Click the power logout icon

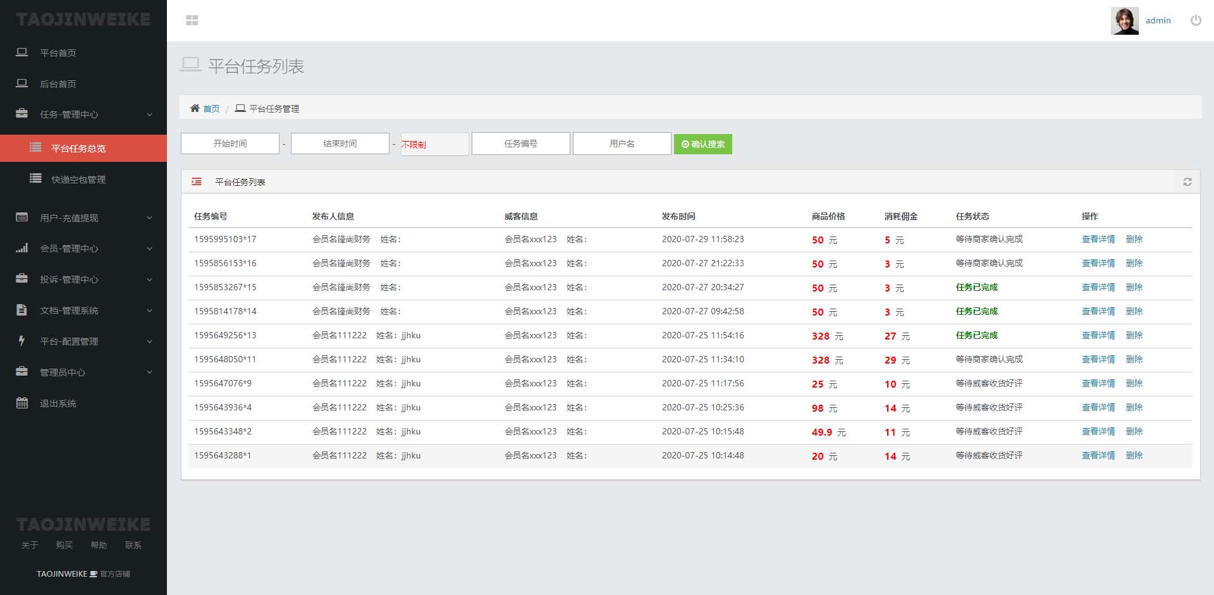tap(1196, 20)
